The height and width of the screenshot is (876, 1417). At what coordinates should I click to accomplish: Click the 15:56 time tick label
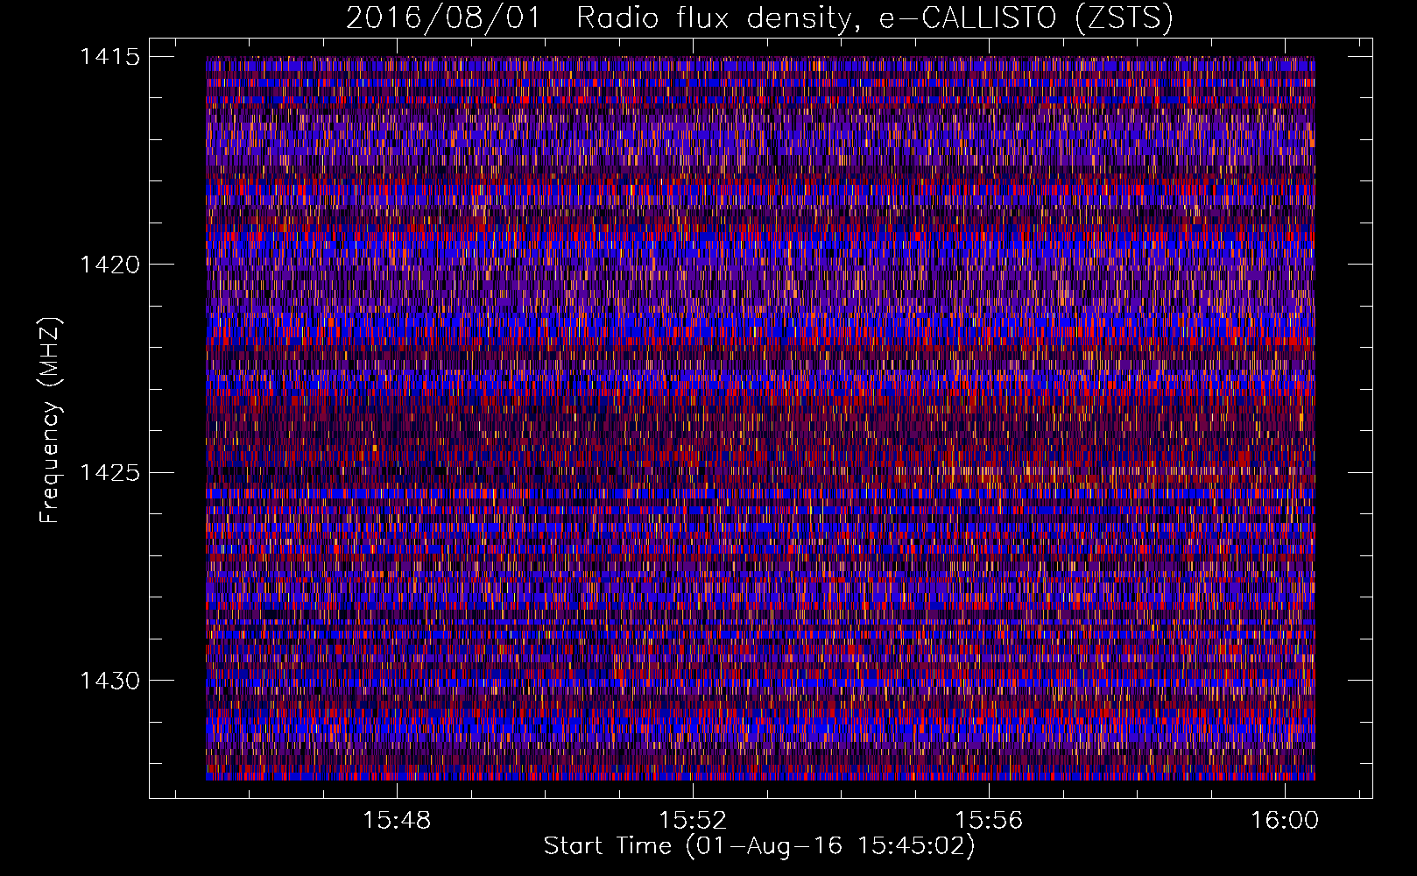tap(989, 820)
